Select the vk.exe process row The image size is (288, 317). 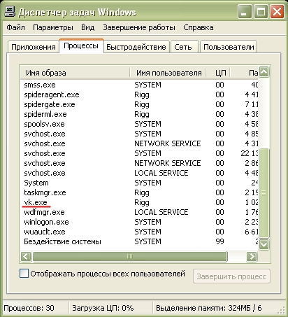(139, 202)
